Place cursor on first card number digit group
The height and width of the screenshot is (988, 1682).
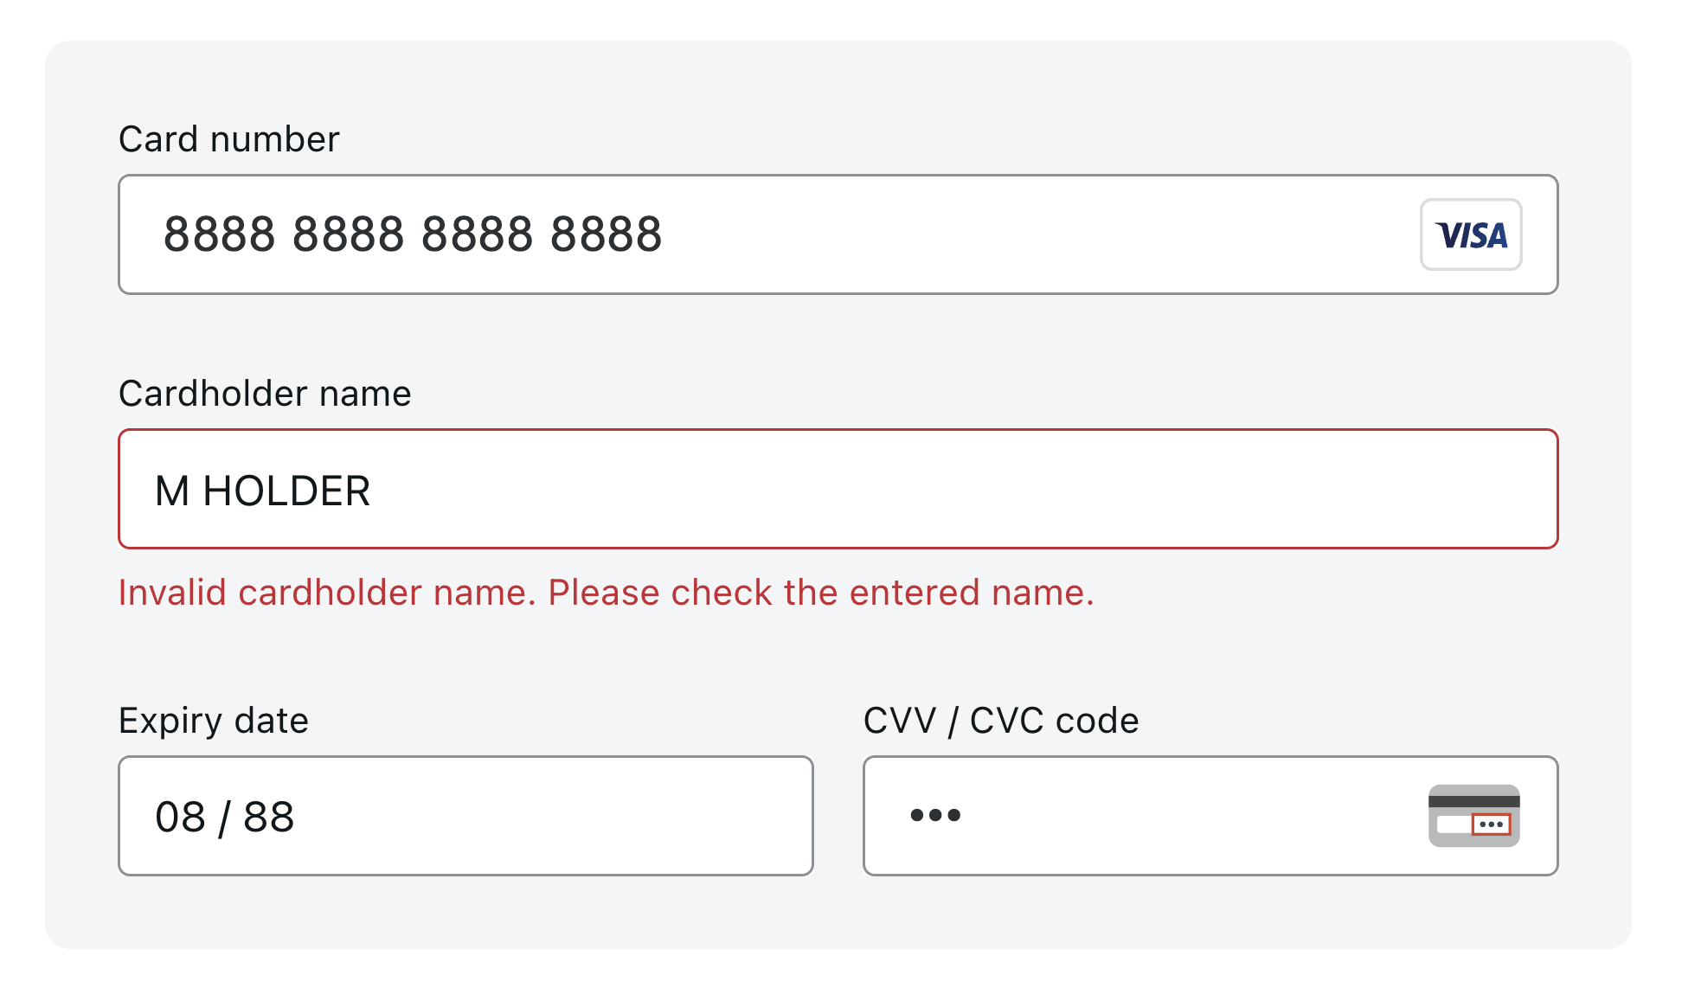(219, 234)
